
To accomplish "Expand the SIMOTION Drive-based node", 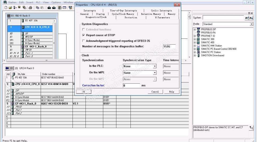I will (195, 55).
